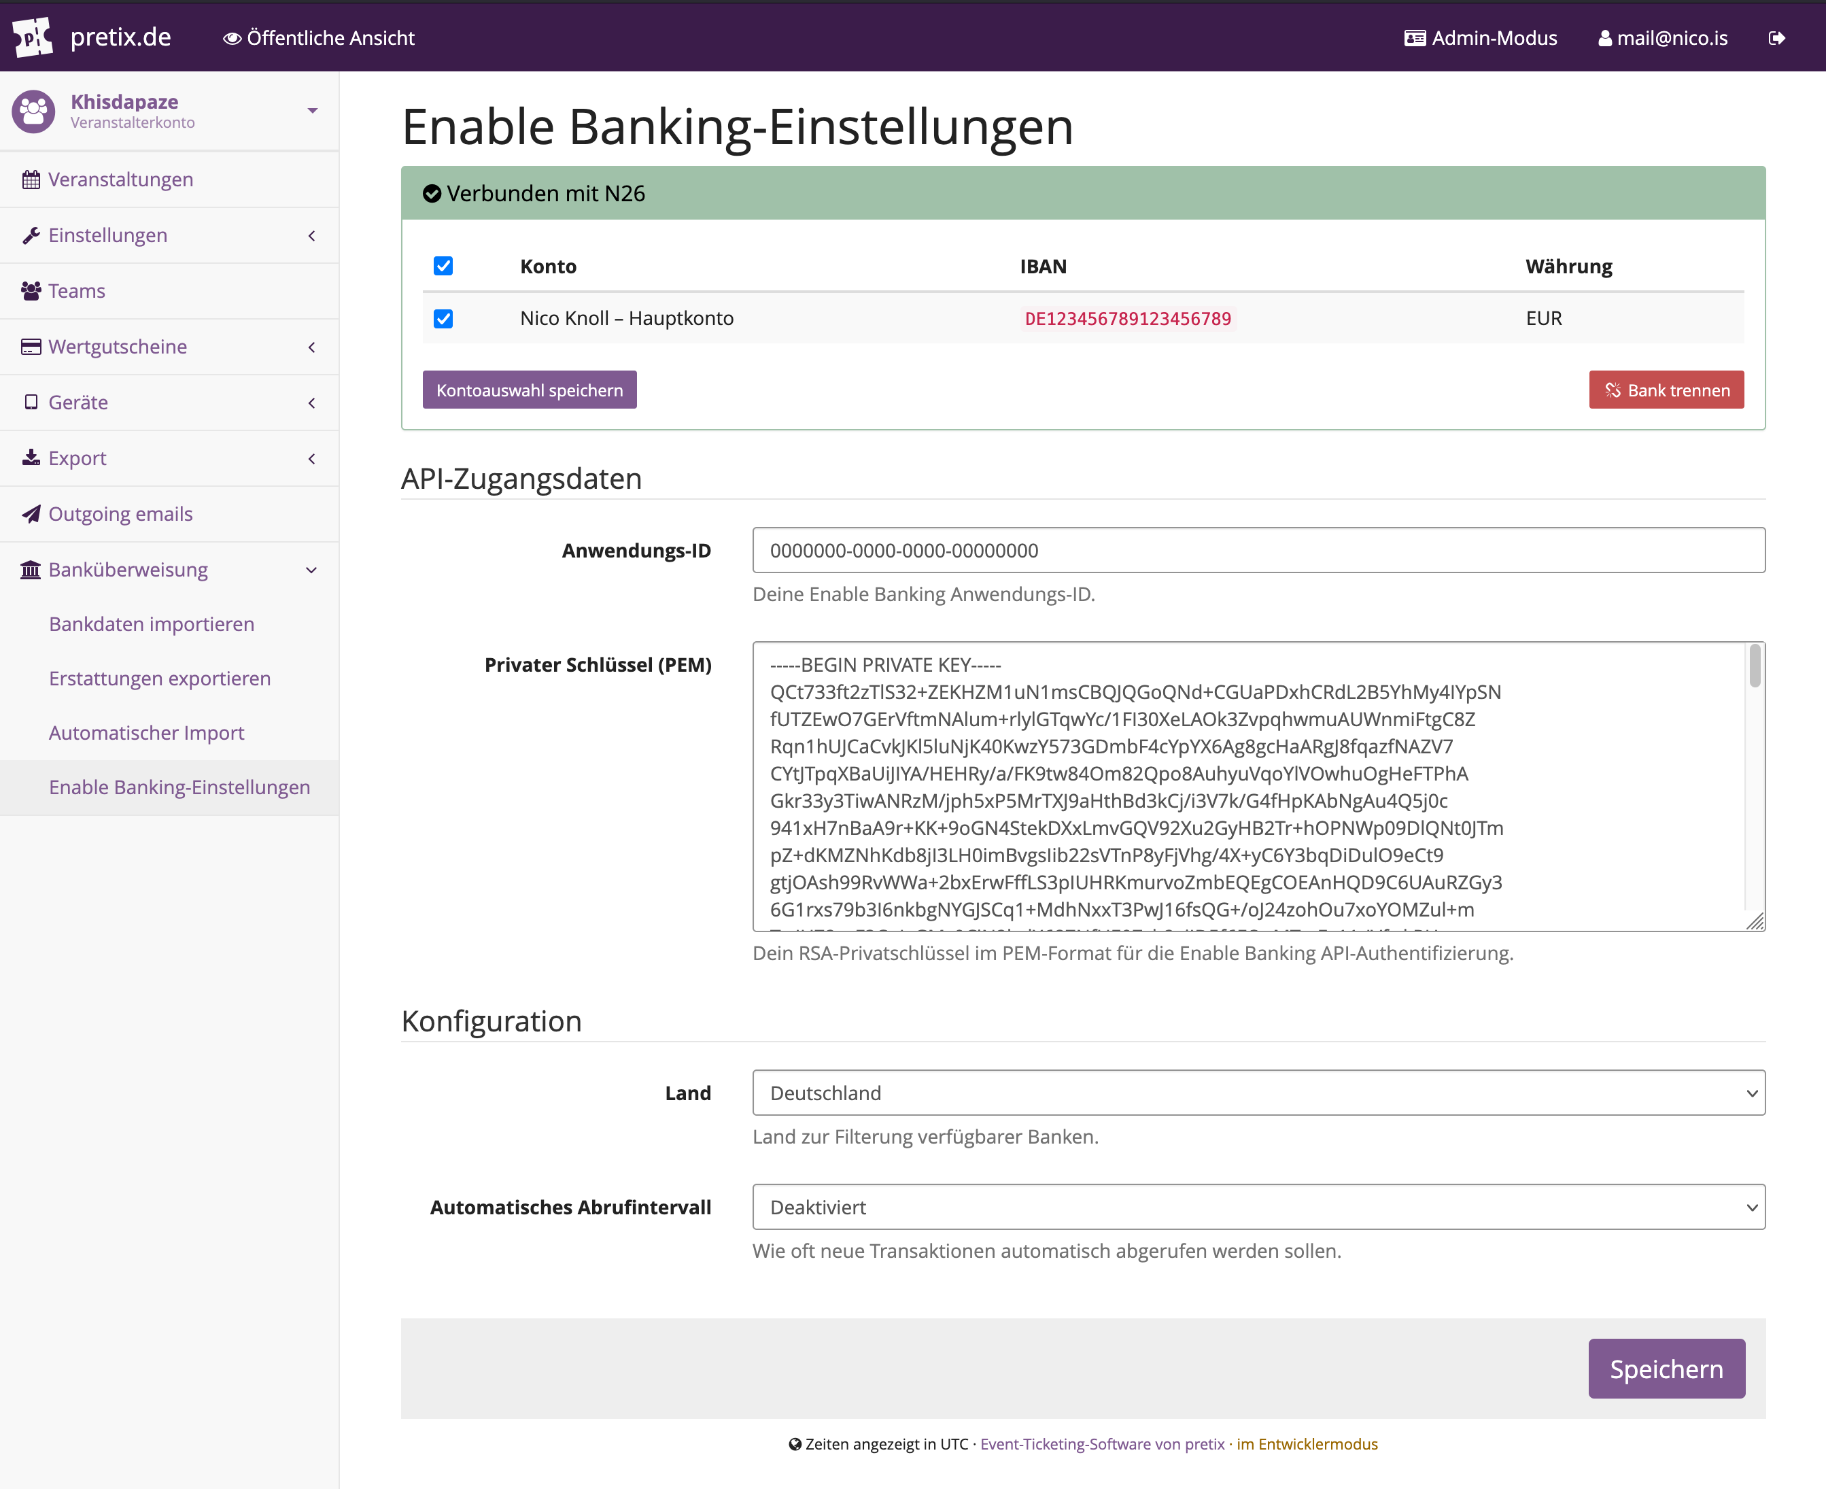Open Bankdaten importieren in sidebar
The image size is (1826, 1489).
point(152,624)
